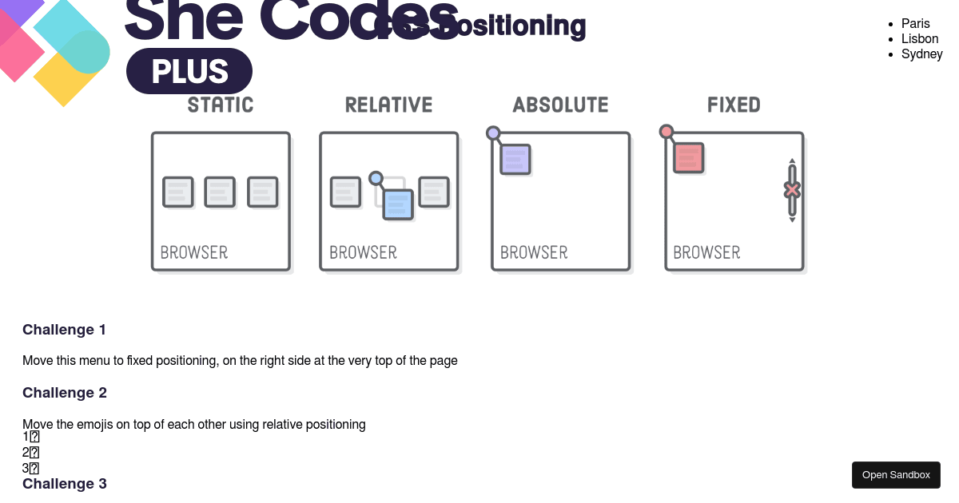This screenshot has width=959, height=503.
Task: Click the PLUS badge under She Codes
Action: pos(189,70)
